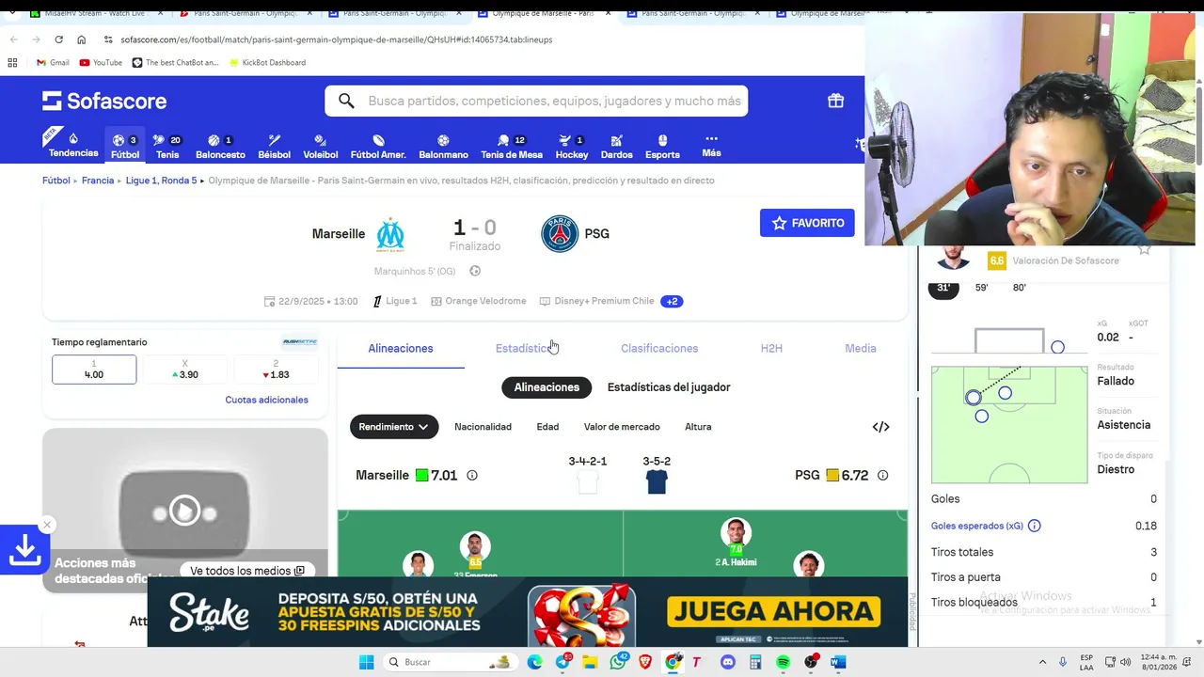Select Estadísticas del jugador toggle

[669, 387]
